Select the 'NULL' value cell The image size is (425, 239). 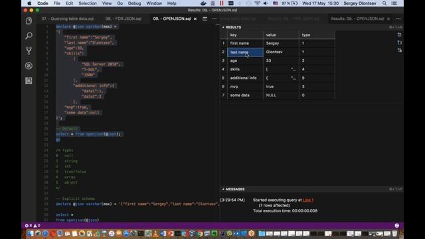pos(281,95)
